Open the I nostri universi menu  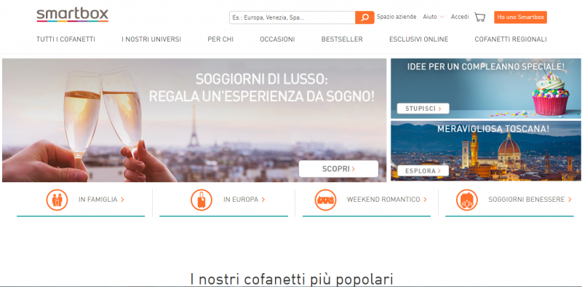tap(151, 39)
